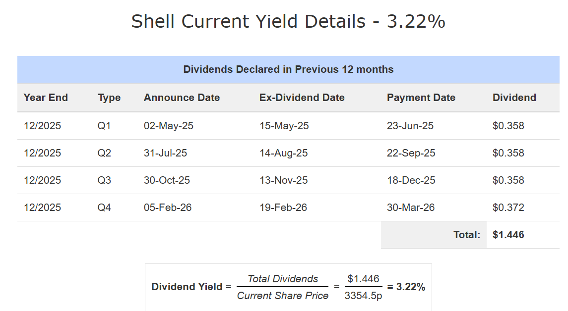Click the 05-Feb-26 announce date
This screenshot has width=568, height=311.
click(x=168, y=207)
